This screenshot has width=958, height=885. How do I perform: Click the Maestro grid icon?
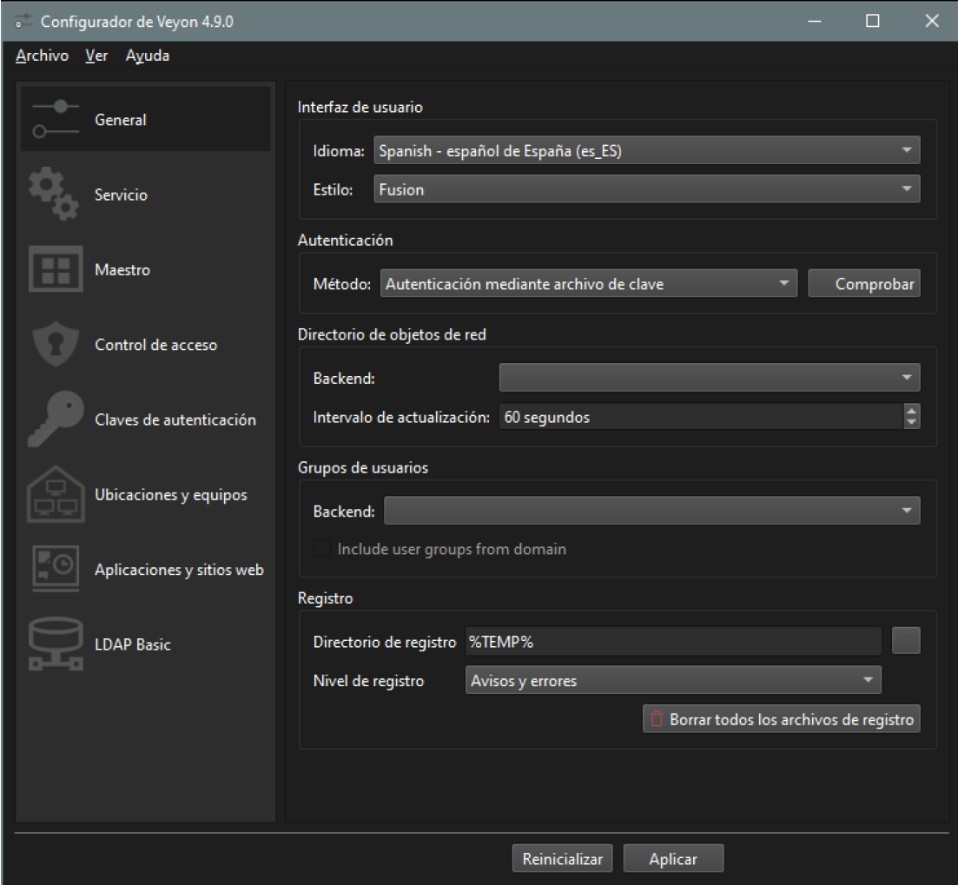click(56, 268)
